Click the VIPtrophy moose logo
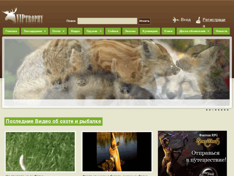The image size is (234, 176). pos(23,16)
